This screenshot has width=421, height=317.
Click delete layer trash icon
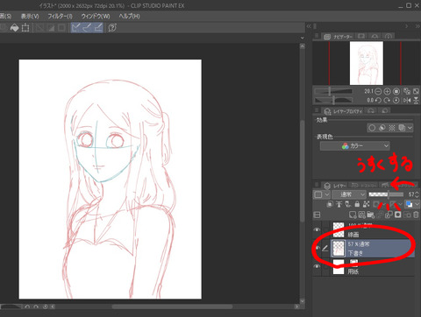click(416, 215)
